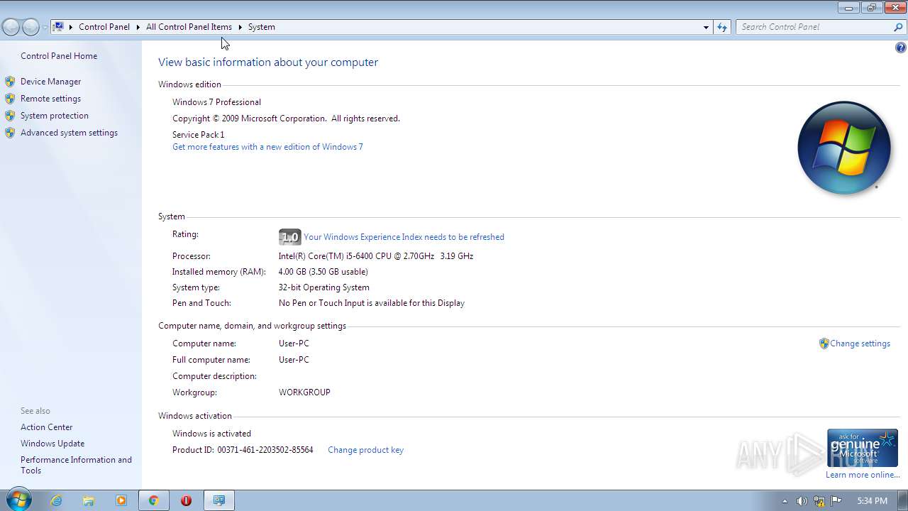Open Windows Update link
Viewport: 908px width, 511px height.
(52, 444)
